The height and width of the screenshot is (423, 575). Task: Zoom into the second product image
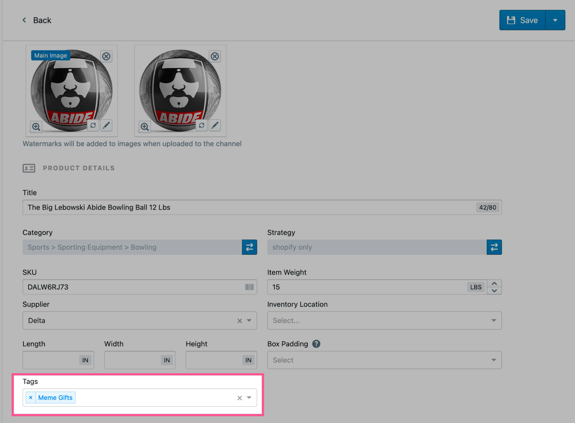(x=145, y=127)
